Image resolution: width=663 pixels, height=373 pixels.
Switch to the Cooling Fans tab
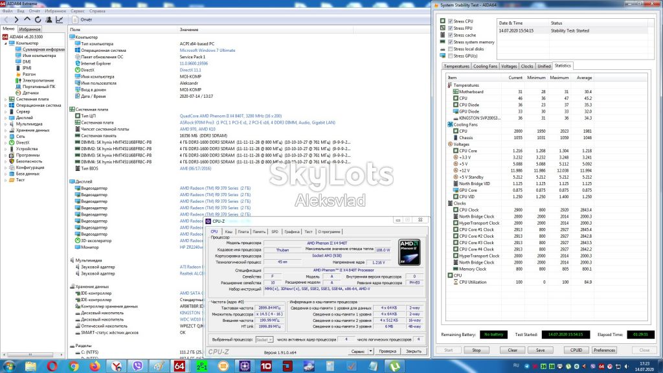485,66
